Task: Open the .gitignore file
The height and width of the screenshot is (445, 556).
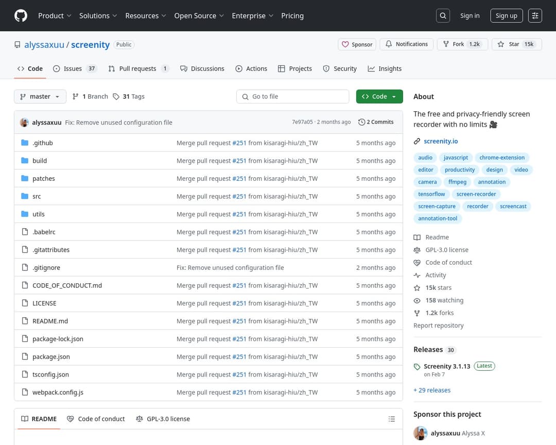Action: pos(46,268)
